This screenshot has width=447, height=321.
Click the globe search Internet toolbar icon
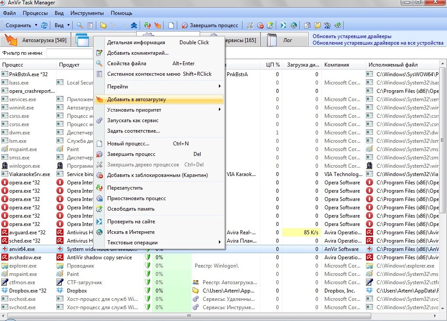(294, 25)
